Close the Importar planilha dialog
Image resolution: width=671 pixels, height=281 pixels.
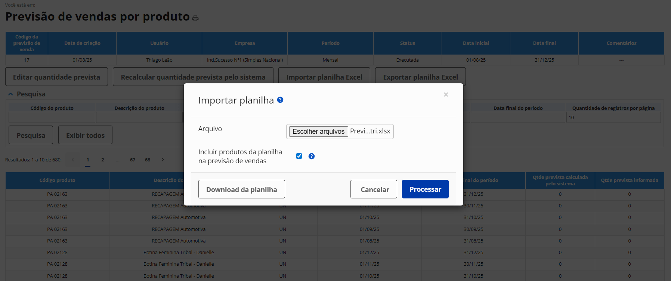tap(446, 95)
